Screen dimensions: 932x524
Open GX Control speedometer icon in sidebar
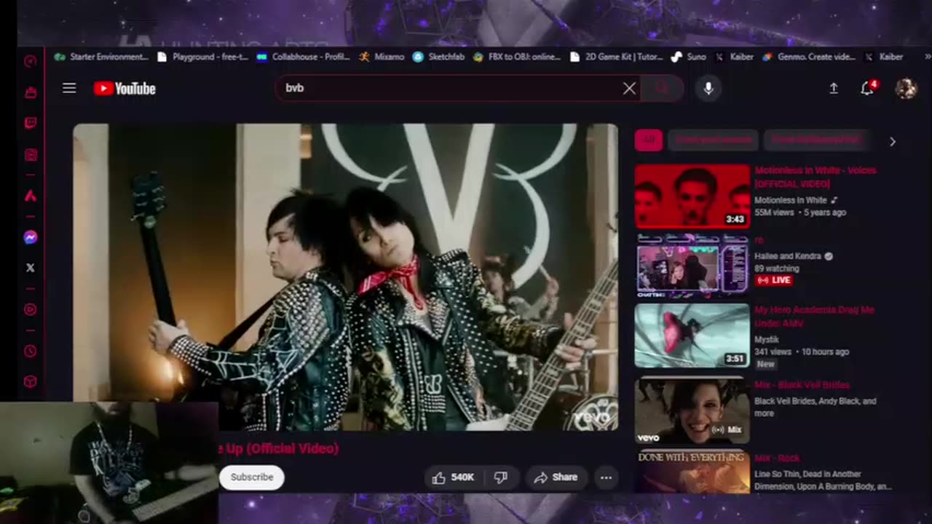[x=30, y=62]
